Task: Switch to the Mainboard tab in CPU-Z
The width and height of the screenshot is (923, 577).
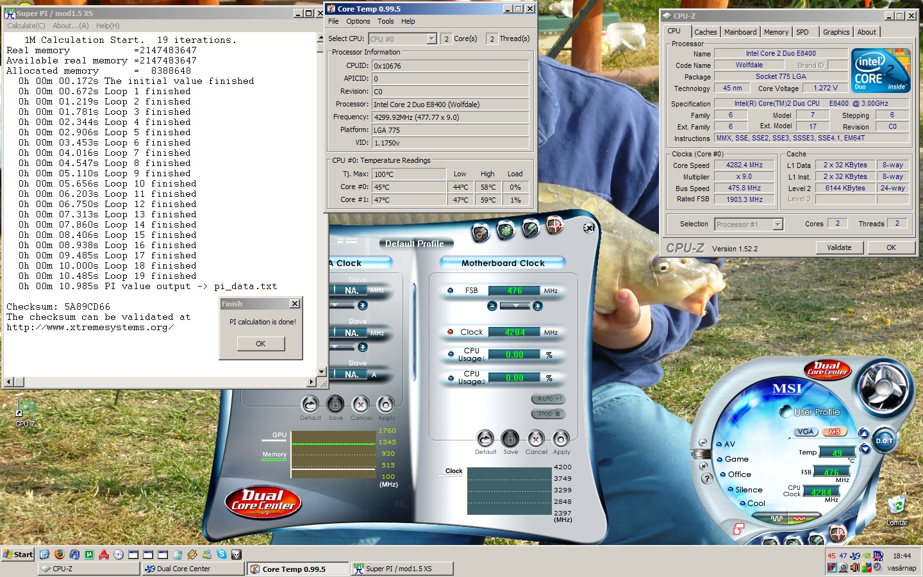Action: (740, 32)
